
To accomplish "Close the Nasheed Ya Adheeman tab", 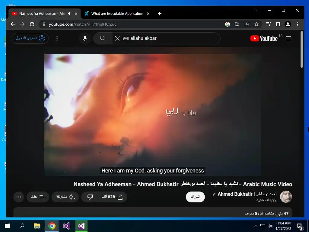I will [x=76, y=14].
